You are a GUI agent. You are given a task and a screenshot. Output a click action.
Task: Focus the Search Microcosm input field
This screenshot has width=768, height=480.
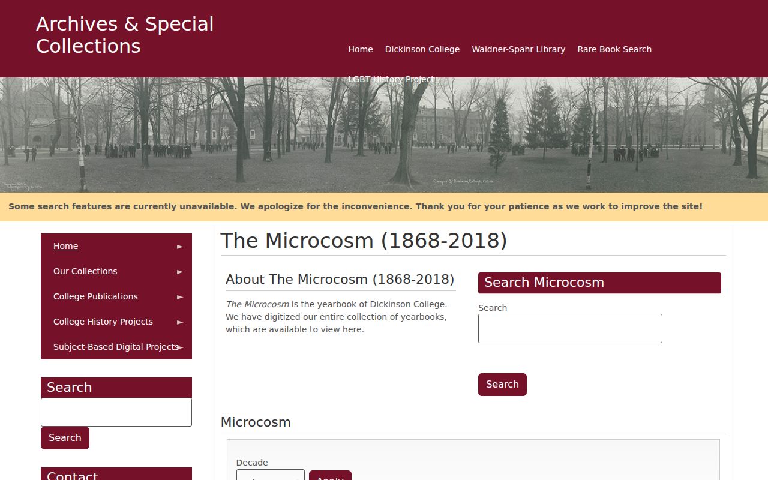pyautogui.click(x=570, y=328)
